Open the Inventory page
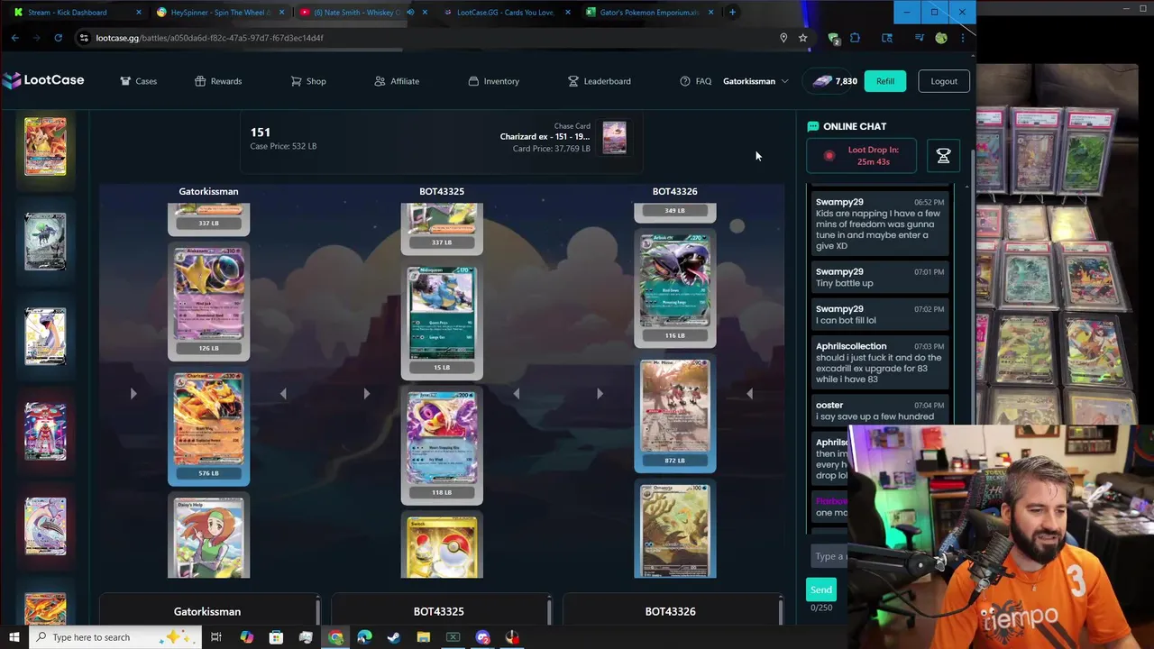This screenshot has height=649, width=1154. click(x=493, y=81)
